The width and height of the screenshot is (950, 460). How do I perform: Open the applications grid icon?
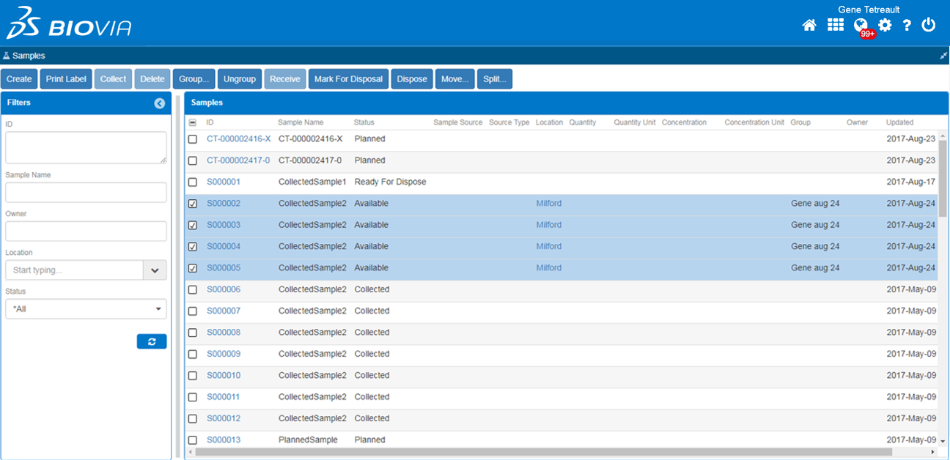[836, 25]
